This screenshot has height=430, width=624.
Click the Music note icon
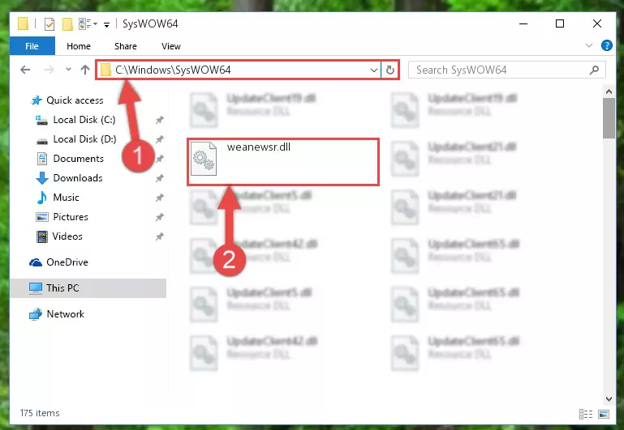tap(41, 198)
